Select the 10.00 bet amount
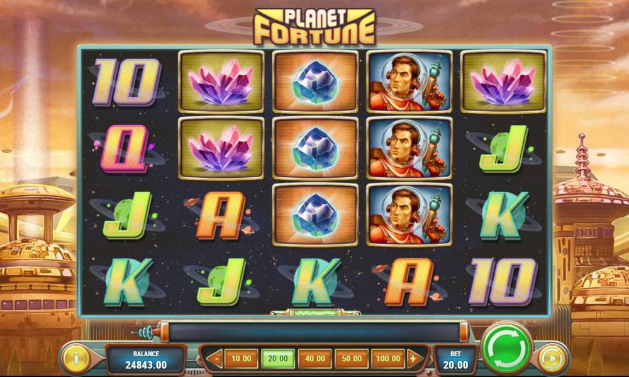The width and height of the screenshot is (629, 377). point(241,359)
